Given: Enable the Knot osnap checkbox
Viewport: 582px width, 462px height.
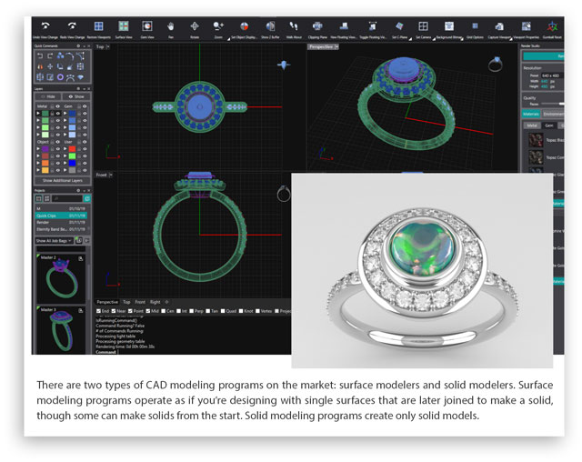Looking at the screenshot, I should click(241, 311).
